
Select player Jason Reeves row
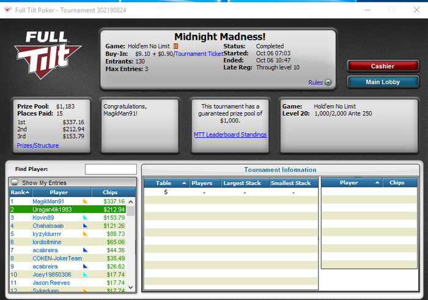(68, 282)
